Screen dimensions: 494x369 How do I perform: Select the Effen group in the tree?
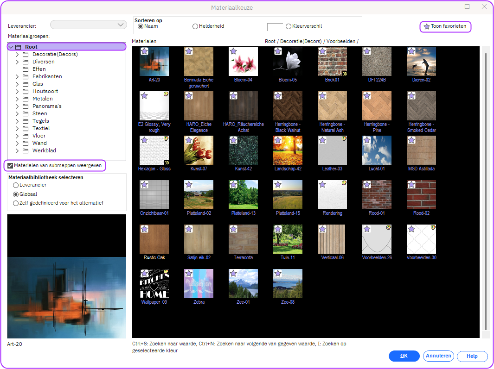(x=39, y=69)
